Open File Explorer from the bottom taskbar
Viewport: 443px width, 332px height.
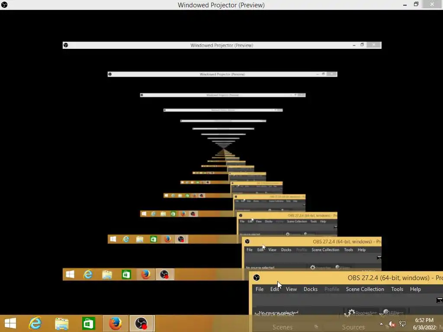61,323
